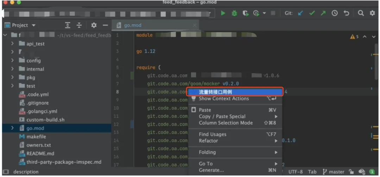The height and width of the screenshot is (177, 380).
Task: Expand the internal folder
Action: pos(13,69)
